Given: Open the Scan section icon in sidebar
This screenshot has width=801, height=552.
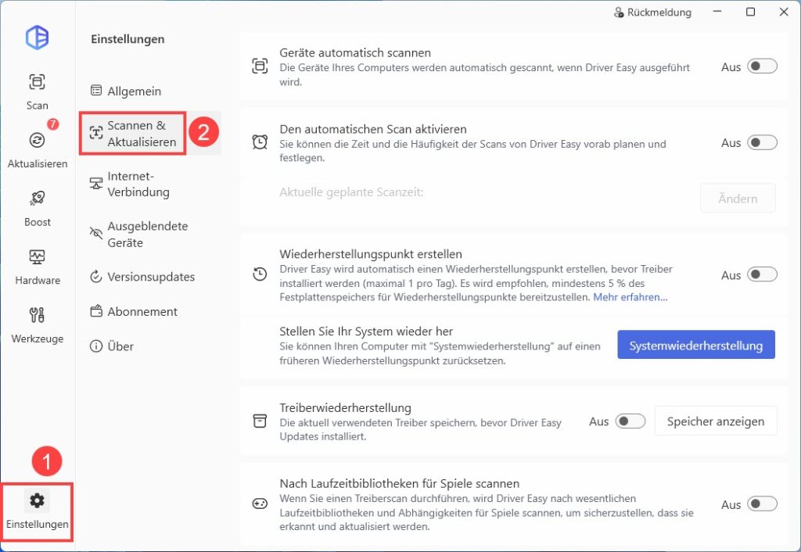Looking at the screenshot, I should point(37,81).
